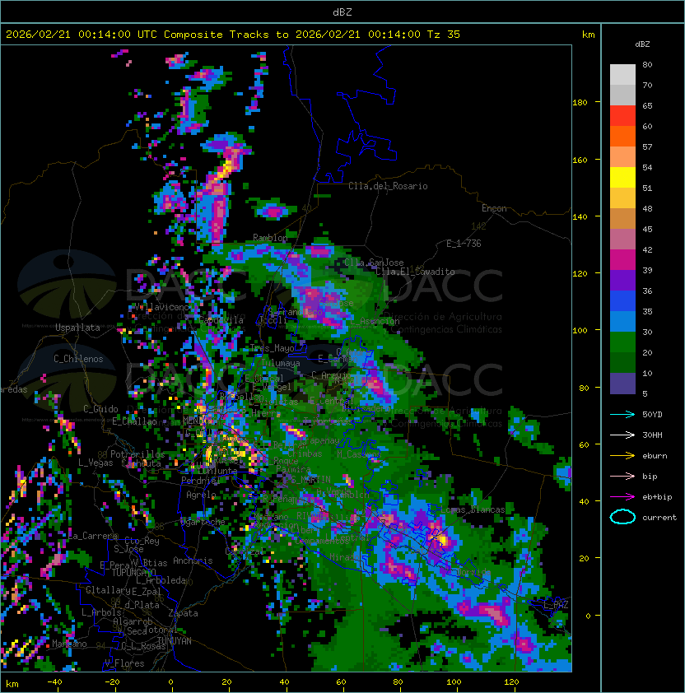Click the '100' tick on the vertical km axis

(580, 330)
